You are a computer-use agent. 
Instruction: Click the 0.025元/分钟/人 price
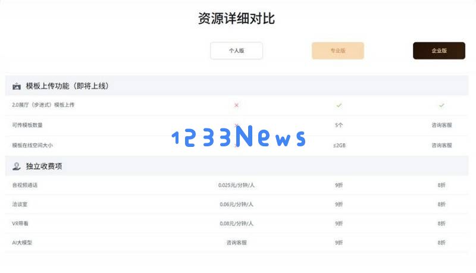coord(236,185)
